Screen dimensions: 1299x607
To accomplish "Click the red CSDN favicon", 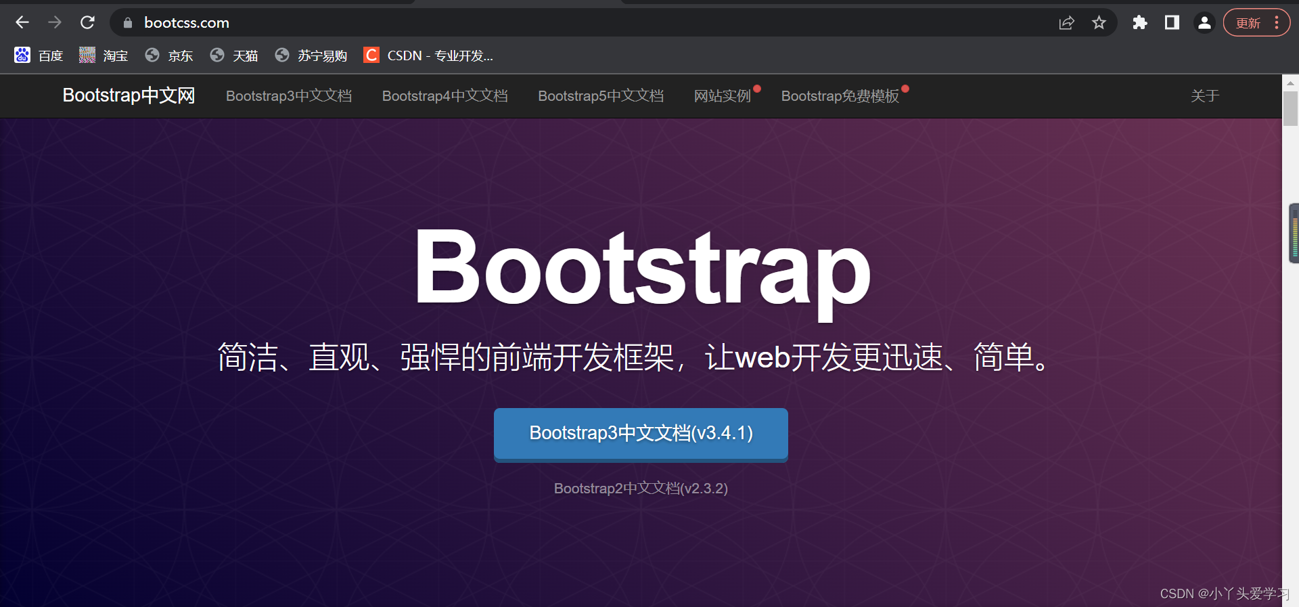I will tap(371, 55).
